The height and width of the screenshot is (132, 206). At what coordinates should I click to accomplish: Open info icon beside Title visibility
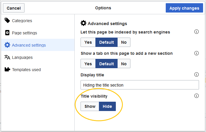point(196,96)
